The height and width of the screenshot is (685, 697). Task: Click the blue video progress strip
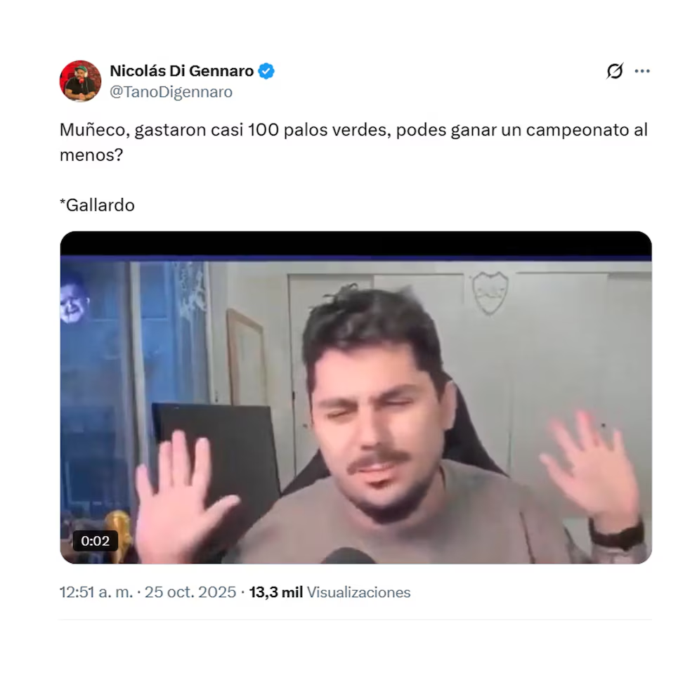pos(356,258)
